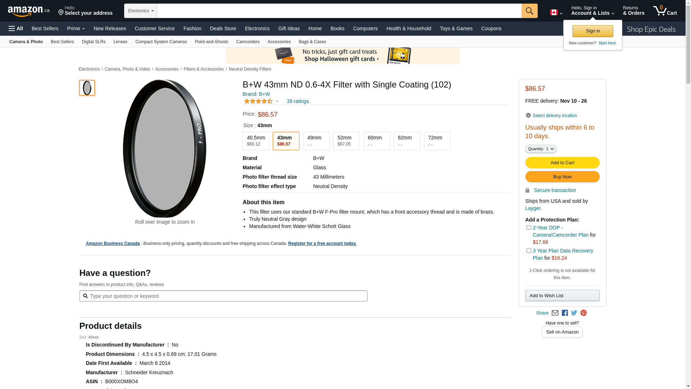
Task: Open the shopping cart icon
Action: (x=665, y=11)
